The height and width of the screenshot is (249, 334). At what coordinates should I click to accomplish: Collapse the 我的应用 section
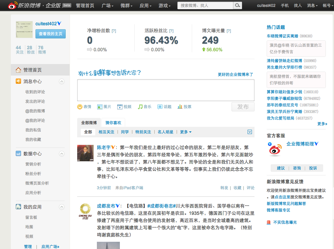[61, 207]
